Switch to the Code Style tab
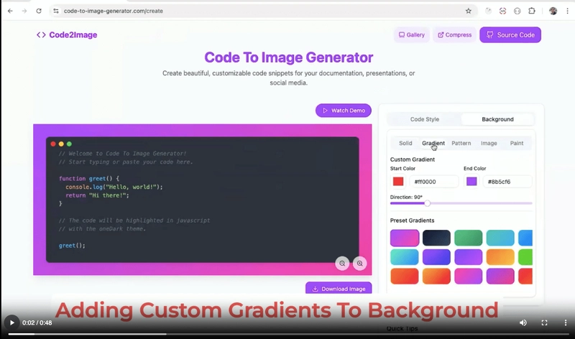 point(425,119)
